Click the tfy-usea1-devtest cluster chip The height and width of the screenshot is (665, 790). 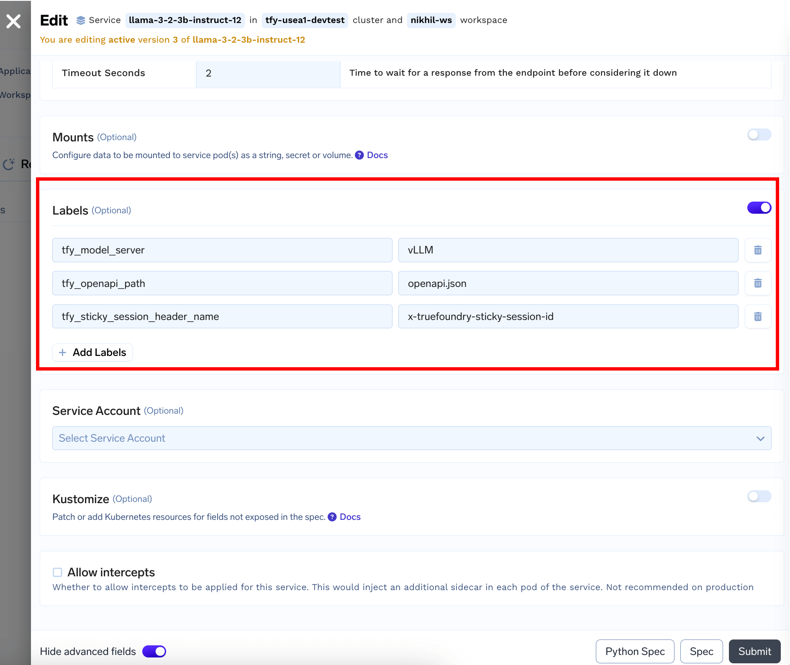305,20
